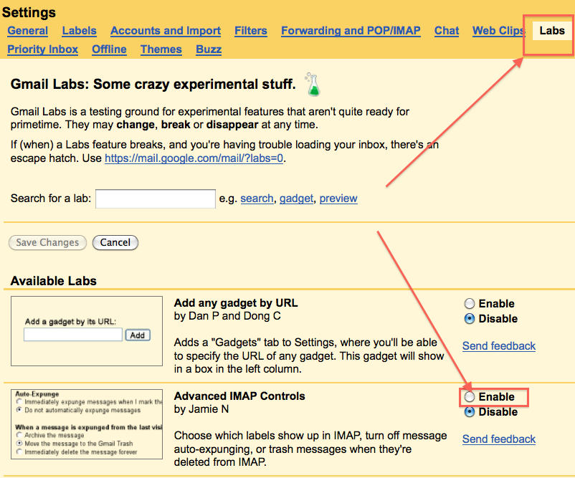Switch to the Web Clips tab
Screen dimensions: 575x478
499,31
